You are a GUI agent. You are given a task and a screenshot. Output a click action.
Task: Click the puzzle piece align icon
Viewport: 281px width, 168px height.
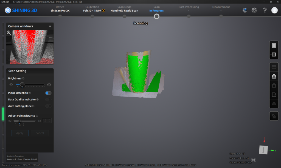(274, 86)
